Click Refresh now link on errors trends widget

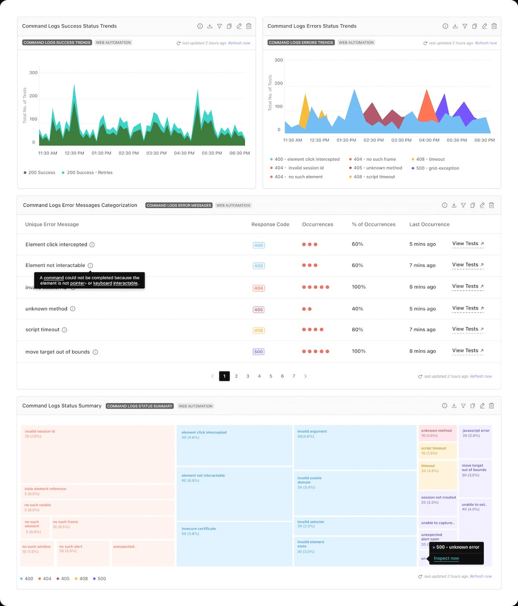[x=486, y=43]
